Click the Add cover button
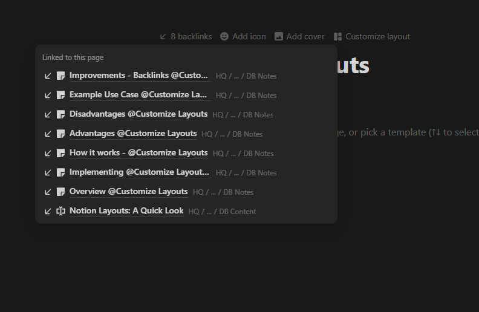479x312 pixels. (x=300, y=37)
